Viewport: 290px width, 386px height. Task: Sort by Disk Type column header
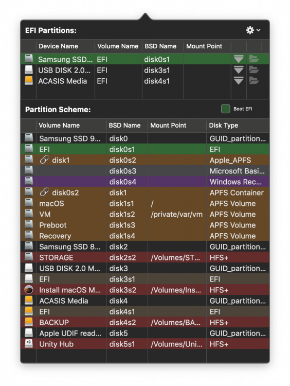point(223,125)
